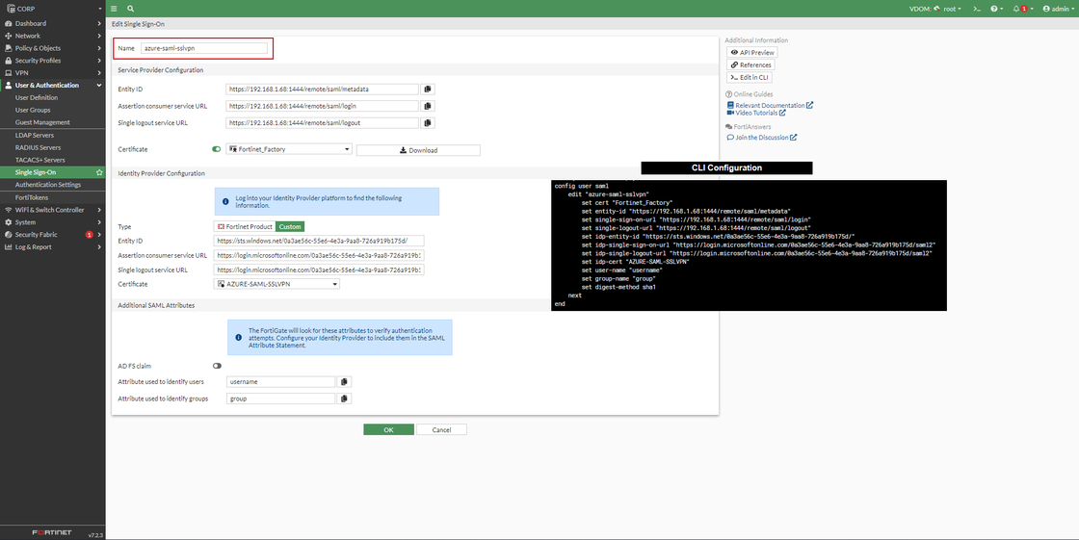This screenshot has width=1079, height=540.
Task: Click the Name field azure-saml-sslvpn
Action: point(203,48)
